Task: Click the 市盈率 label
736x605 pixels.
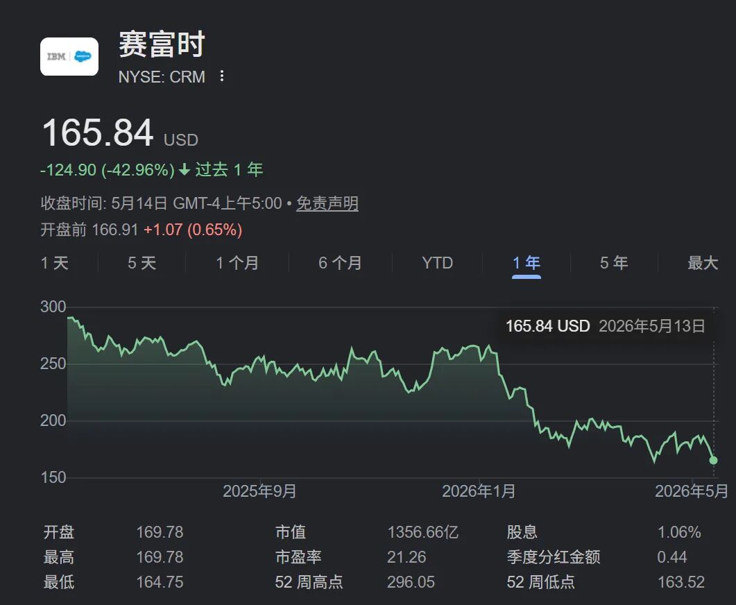Action: point(298,556)
